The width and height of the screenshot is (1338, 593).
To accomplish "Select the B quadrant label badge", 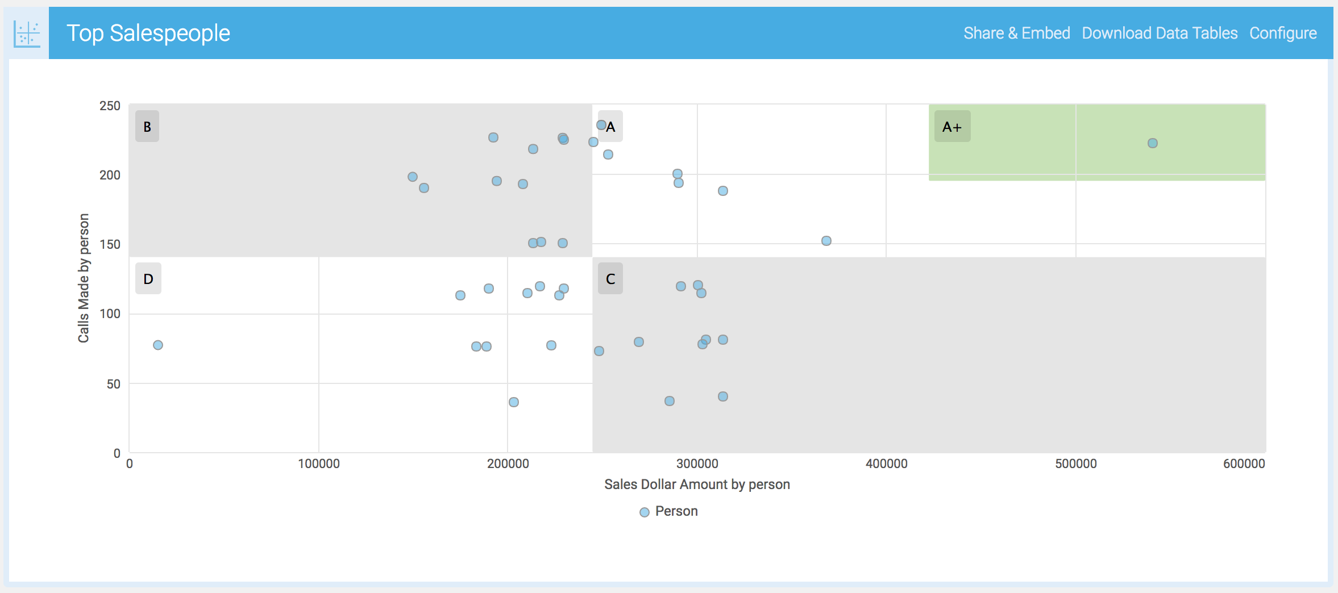I will coord(147,127).
